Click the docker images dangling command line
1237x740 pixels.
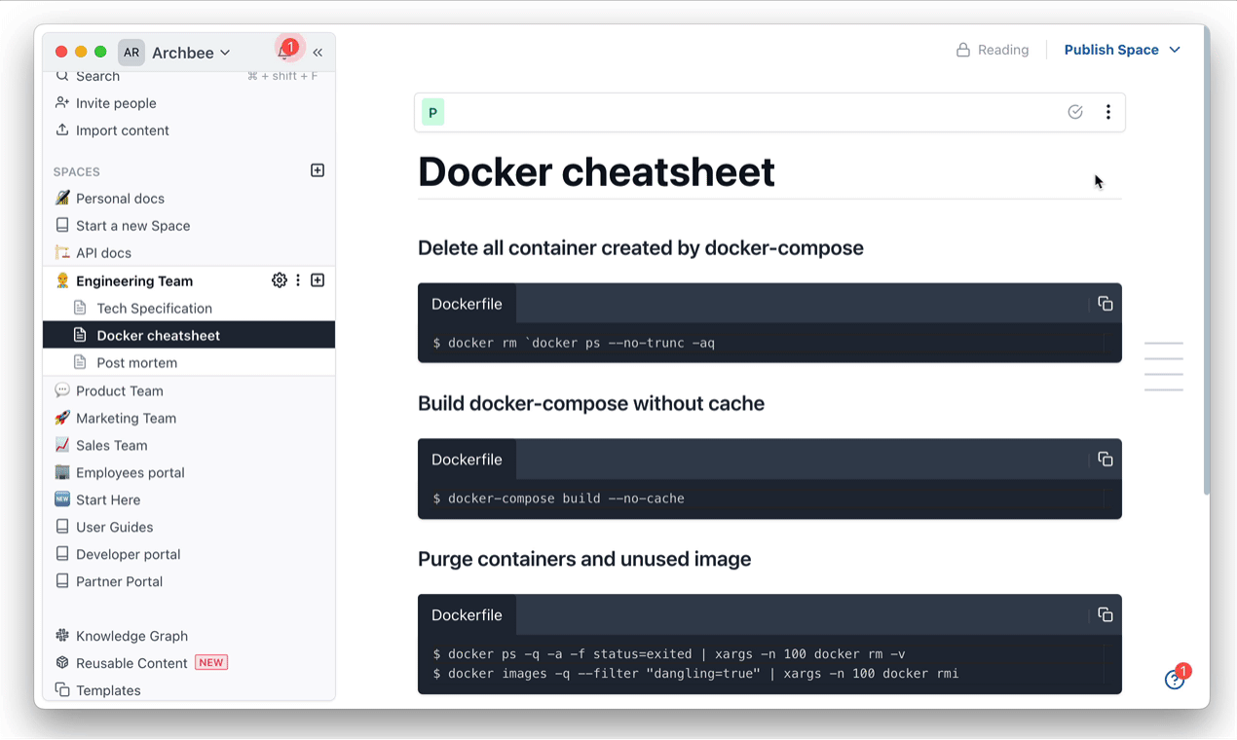point(695,674)
